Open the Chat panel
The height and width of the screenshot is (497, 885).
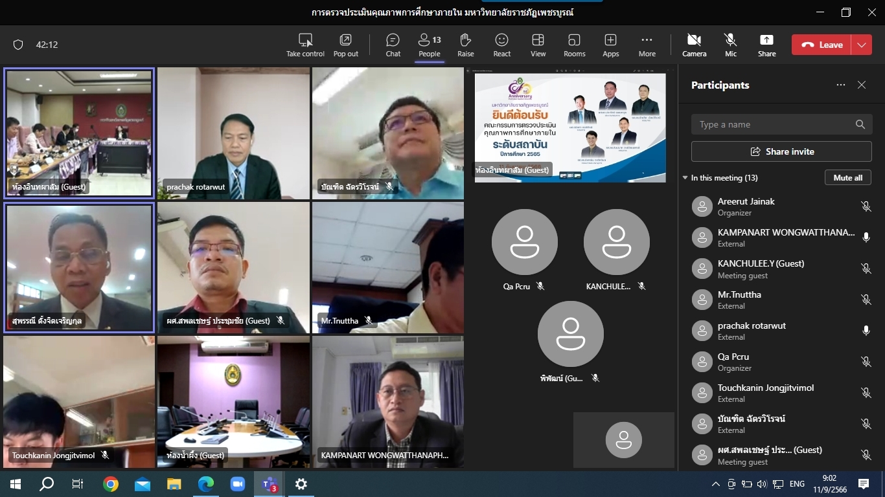[393, 45]
